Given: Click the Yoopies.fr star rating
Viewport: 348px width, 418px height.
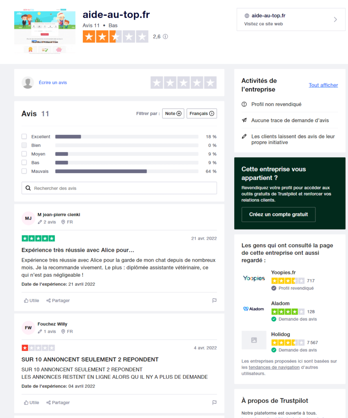Looking at the screenshot, I should (288, 281).
